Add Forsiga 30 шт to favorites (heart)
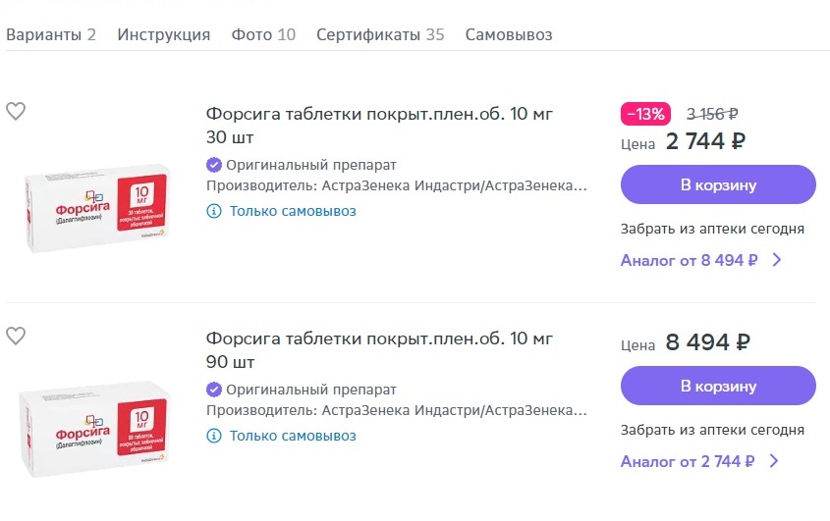Screen dimensions: 830x521 click(16, 112)
